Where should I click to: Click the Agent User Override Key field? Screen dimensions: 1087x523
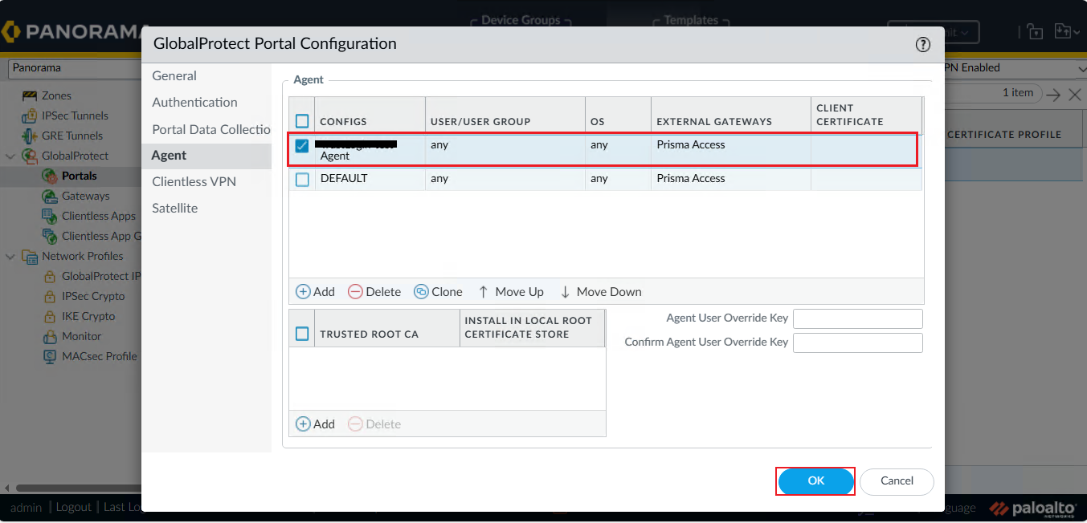tap(857, 318)
